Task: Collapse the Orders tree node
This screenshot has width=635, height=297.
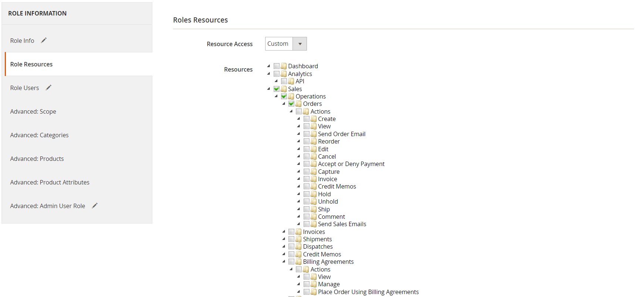Action: 284,104
